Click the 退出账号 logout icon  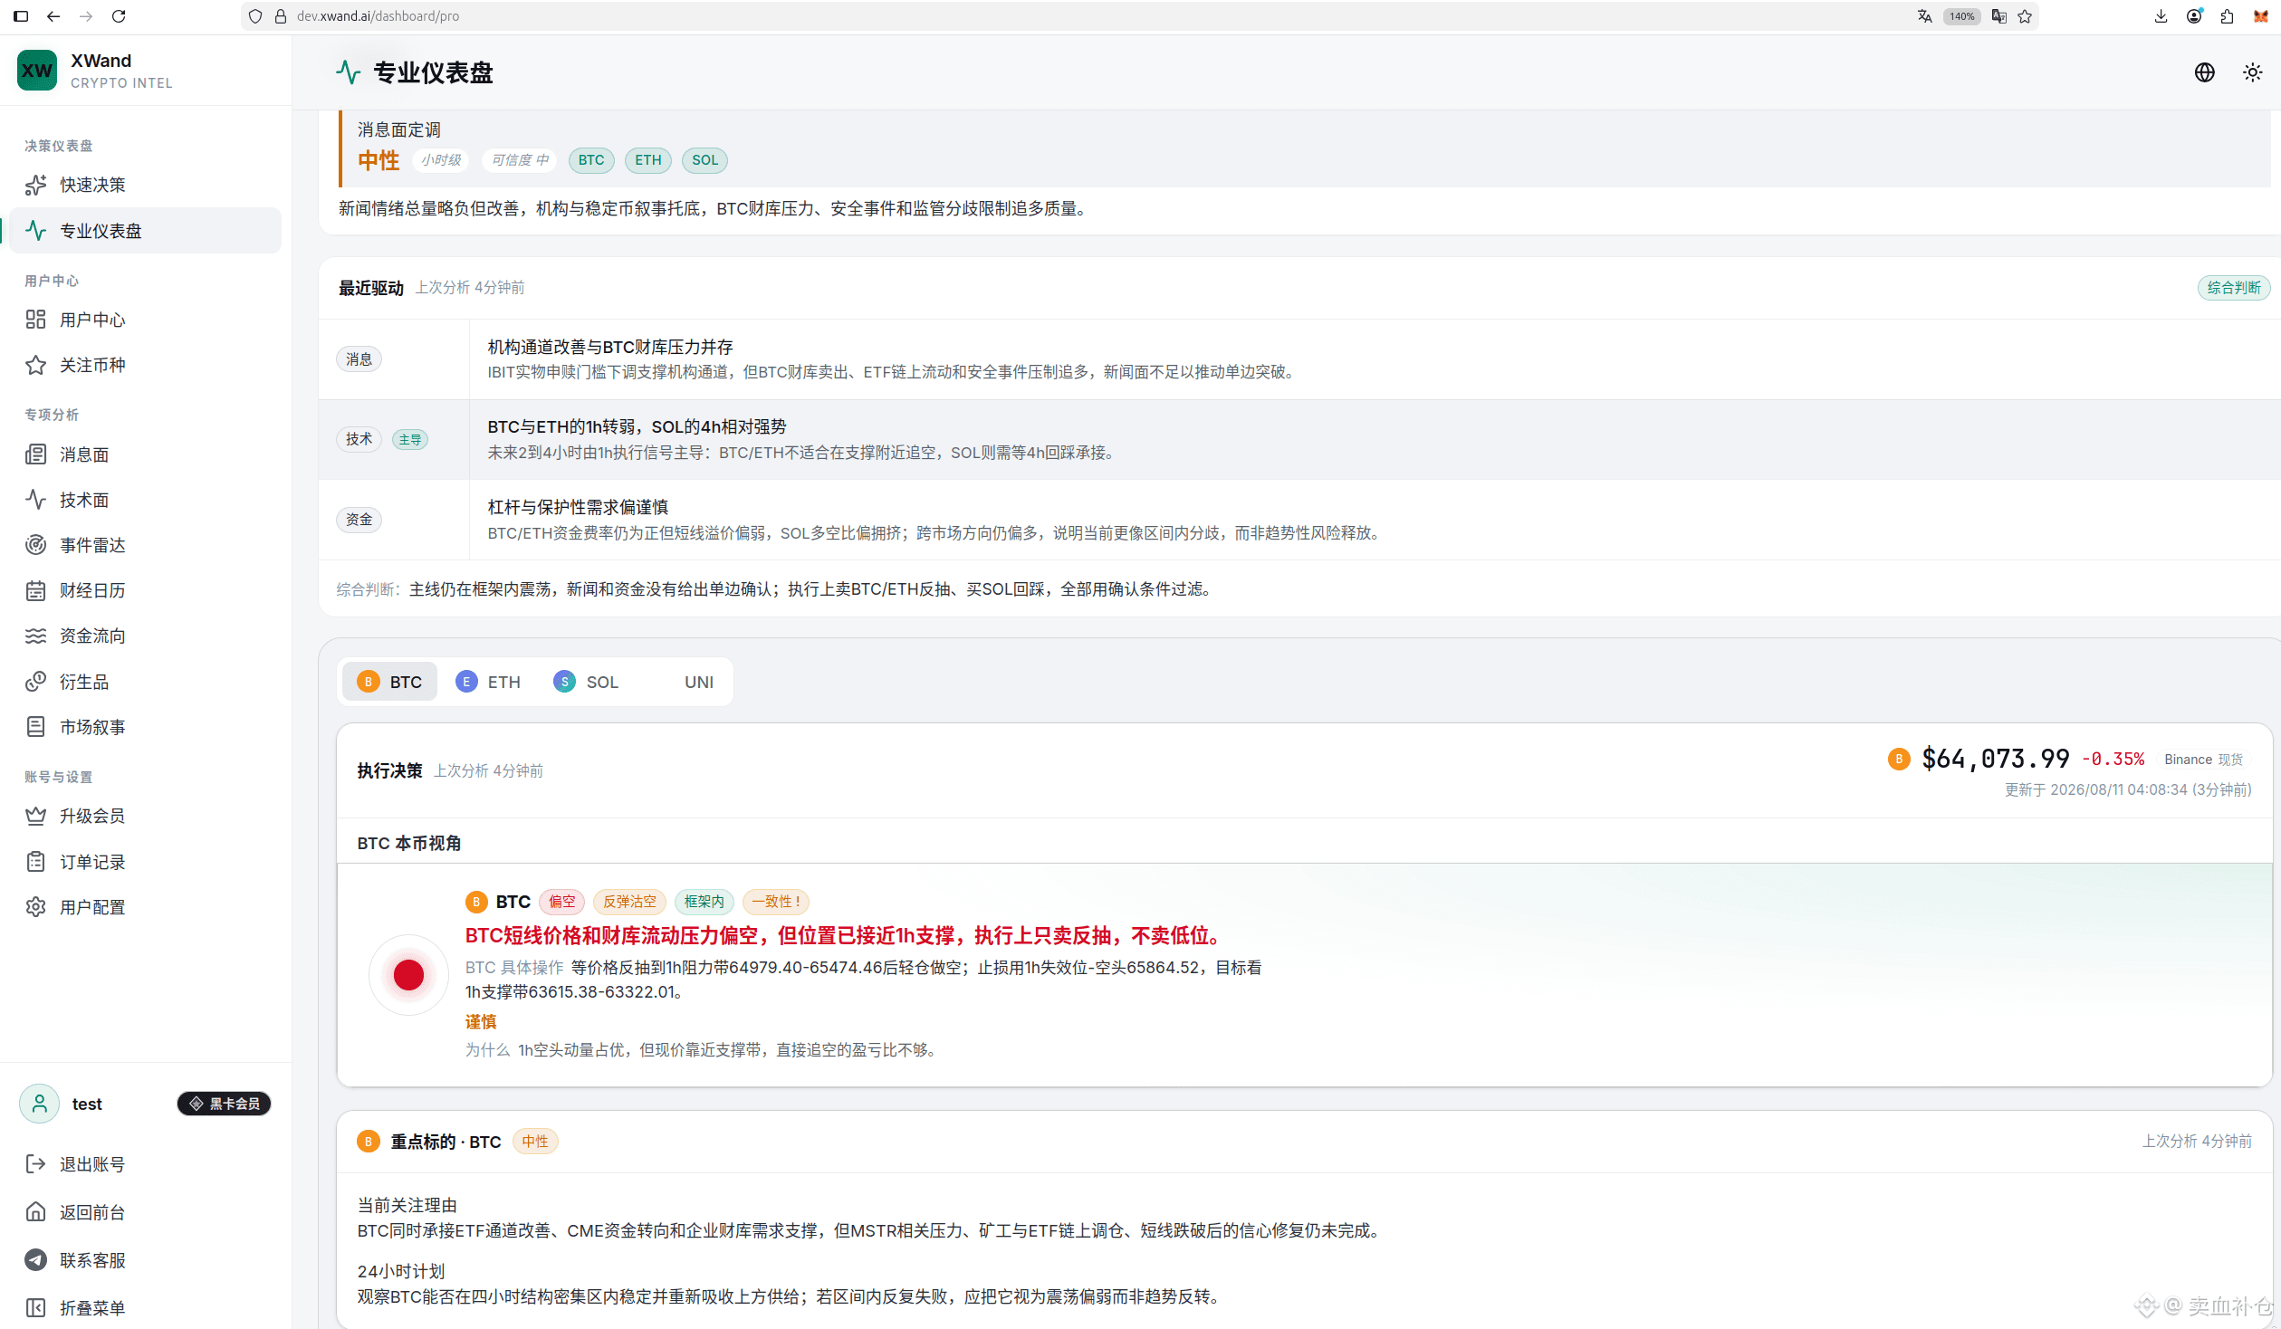tap(35, 1164)
